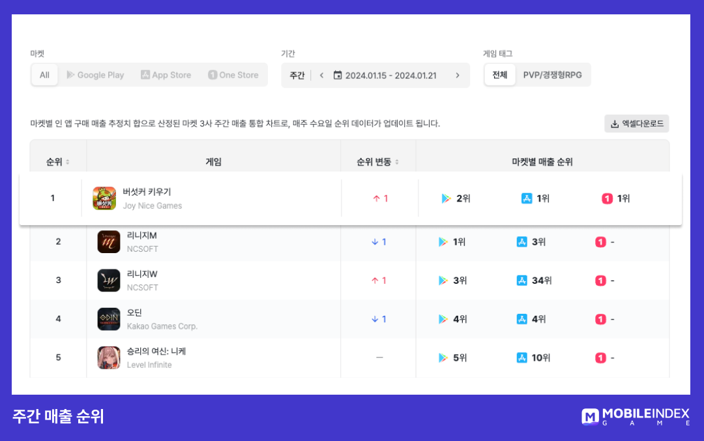Viewport: 704px width, 441px height.
Task: Click the 오딘 game title
Action: (134, 313)
